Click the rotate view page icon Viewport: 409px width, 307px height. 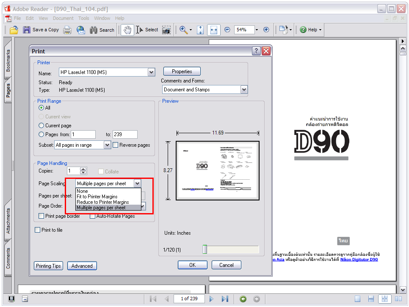(284, 30)
